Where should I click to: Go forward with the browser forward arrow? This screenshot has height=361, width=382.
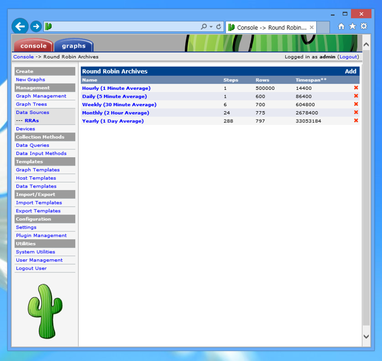36,26
